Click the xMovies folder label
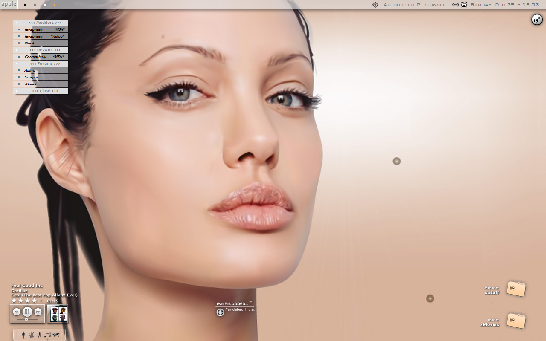 tap(490, 324)
